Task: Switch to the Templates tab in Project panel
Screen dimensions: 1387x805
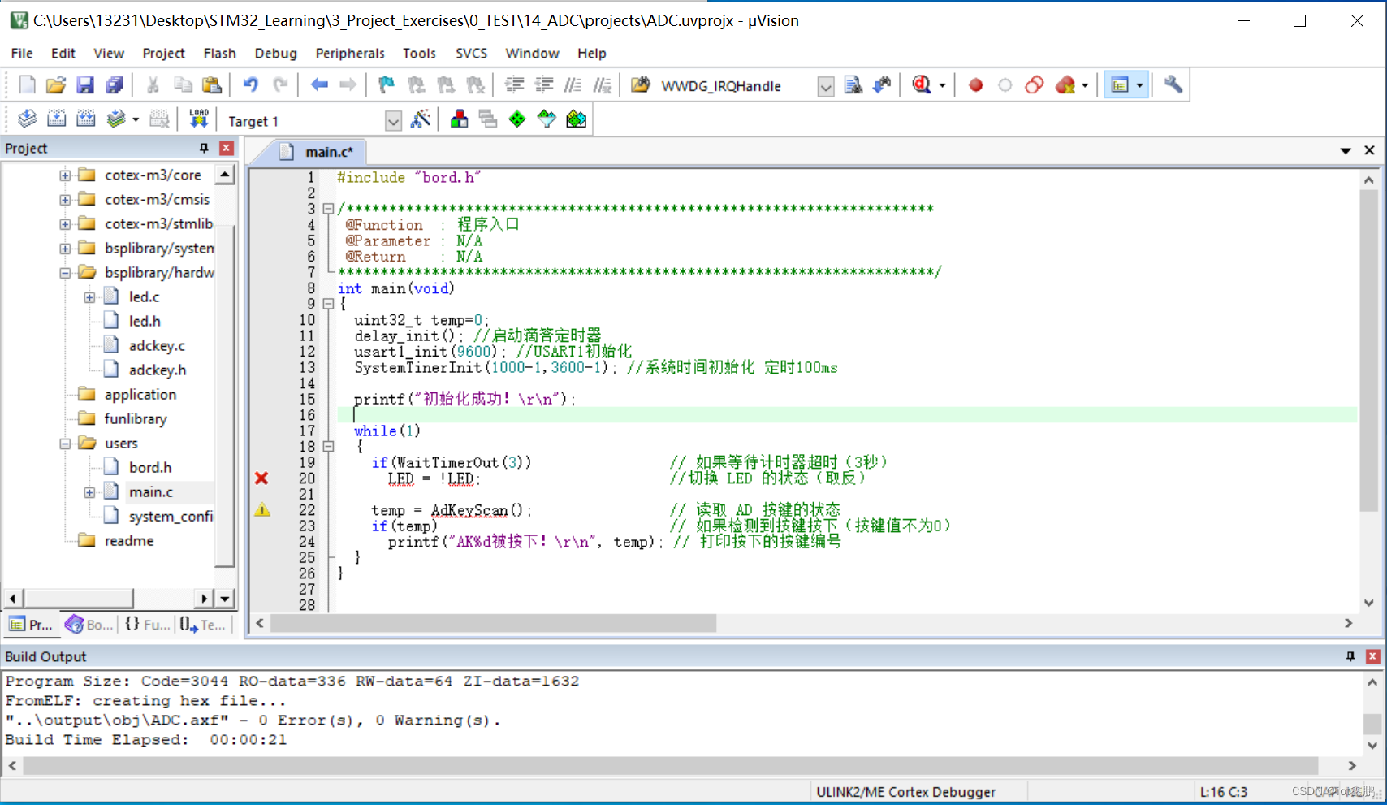Action: point(203,624)
